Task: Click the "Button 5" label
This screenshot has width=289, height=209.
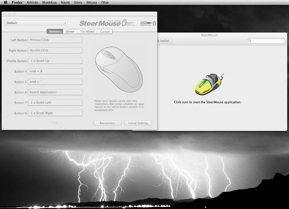Action: coord(21,82)
